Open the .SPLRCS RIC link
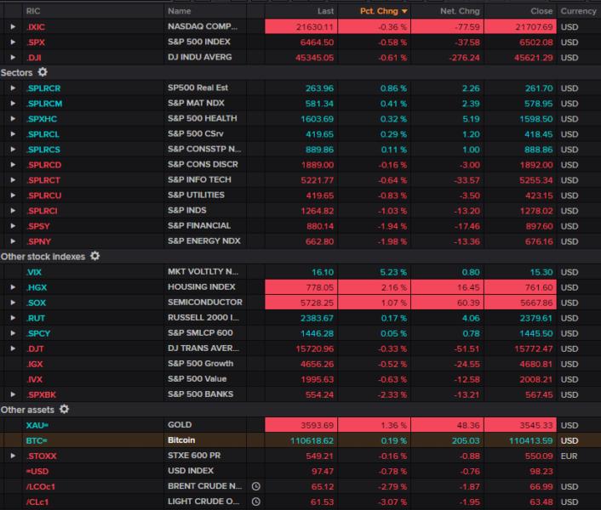 43,150
